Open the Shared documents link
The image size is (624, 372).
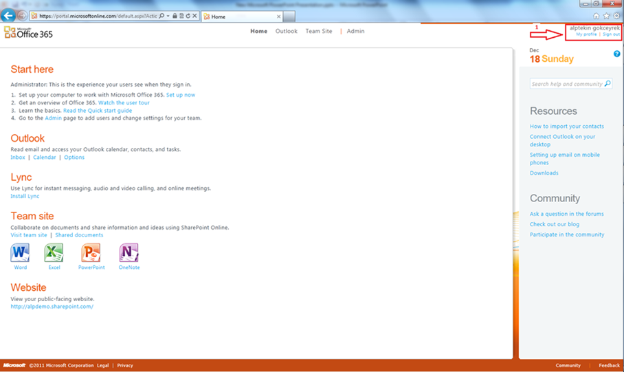pyautogui.click(x=79, y=235)
